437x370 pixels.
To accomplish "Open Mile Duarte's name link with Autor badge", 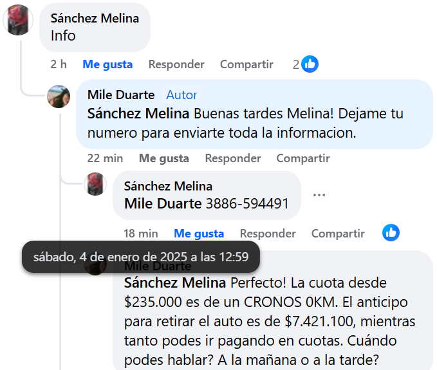I will [x=121, y=95].
